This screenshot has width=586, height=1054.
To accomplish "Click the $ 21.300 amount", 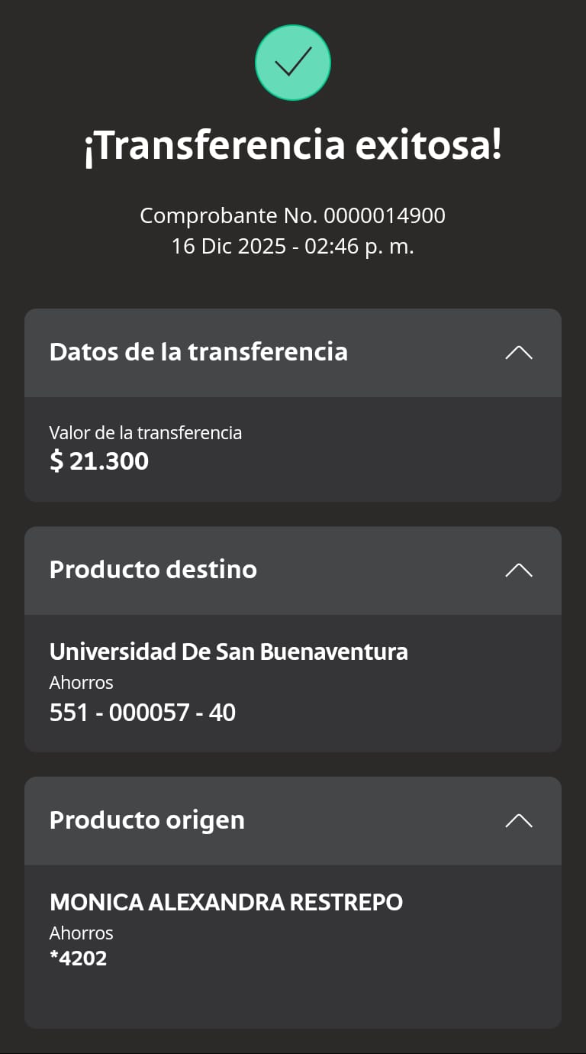I will (x=99, y=461).
